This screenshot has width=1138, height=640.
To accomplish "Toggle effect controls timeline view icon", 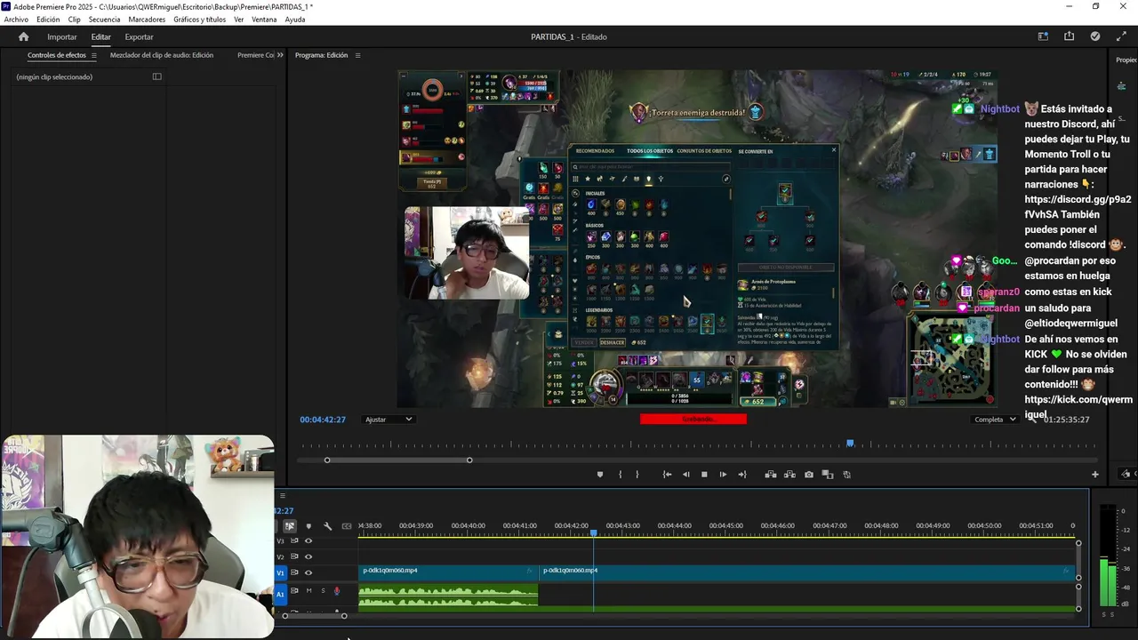I will 157,76.
